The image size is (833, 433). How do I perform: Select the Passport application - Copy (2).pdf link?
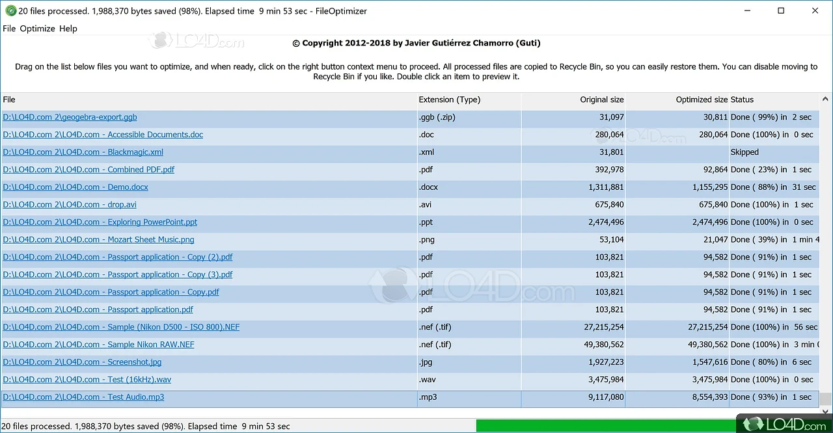(118, 257)
